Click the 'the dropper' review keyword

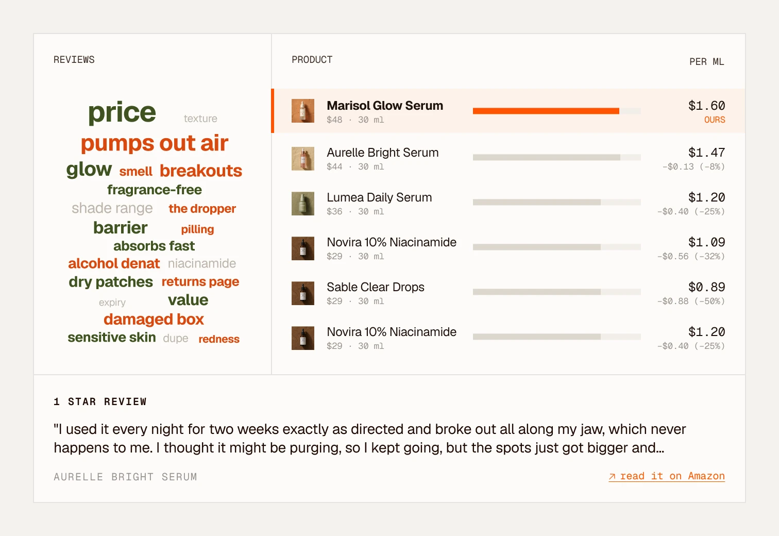tap(202, 209)
